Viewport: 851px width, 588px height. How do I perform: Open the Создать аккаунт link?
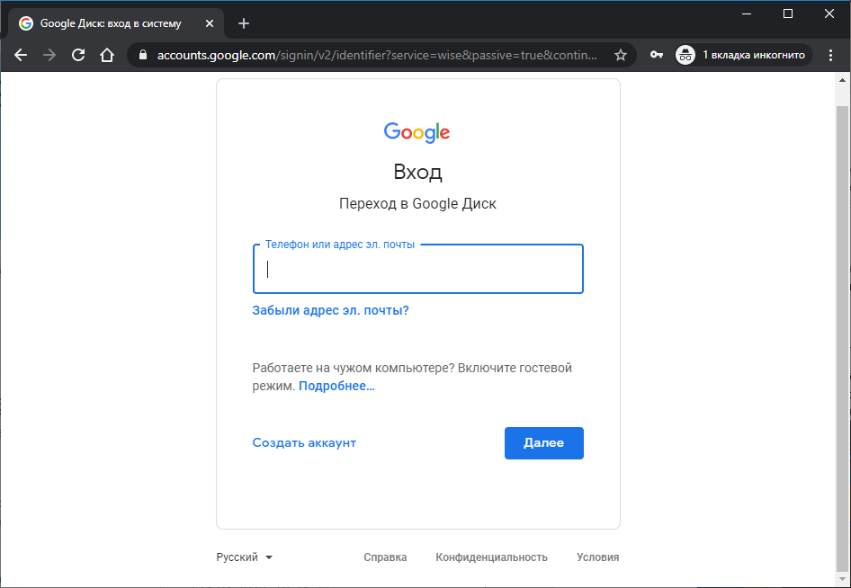304,442
